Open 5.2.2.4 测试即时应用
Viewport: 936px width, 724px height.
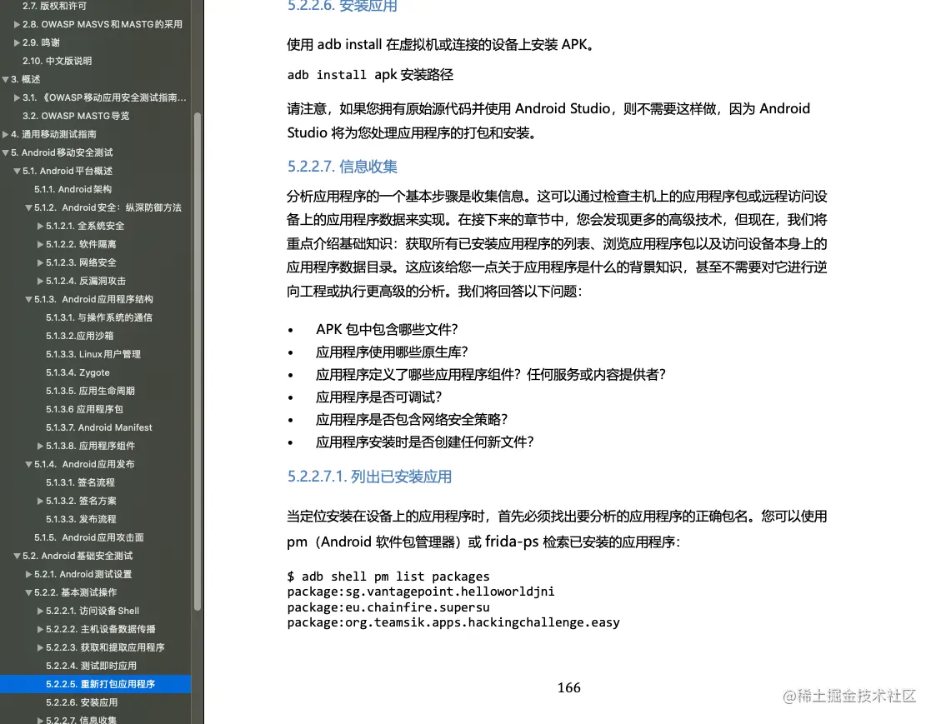(x=92, y=667)
